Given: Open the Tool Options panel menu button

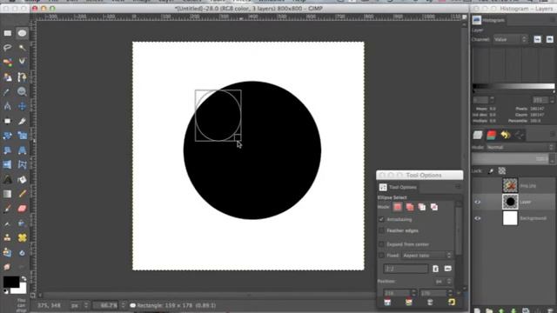Looking at the screenshot, I should tap(458, 187).
